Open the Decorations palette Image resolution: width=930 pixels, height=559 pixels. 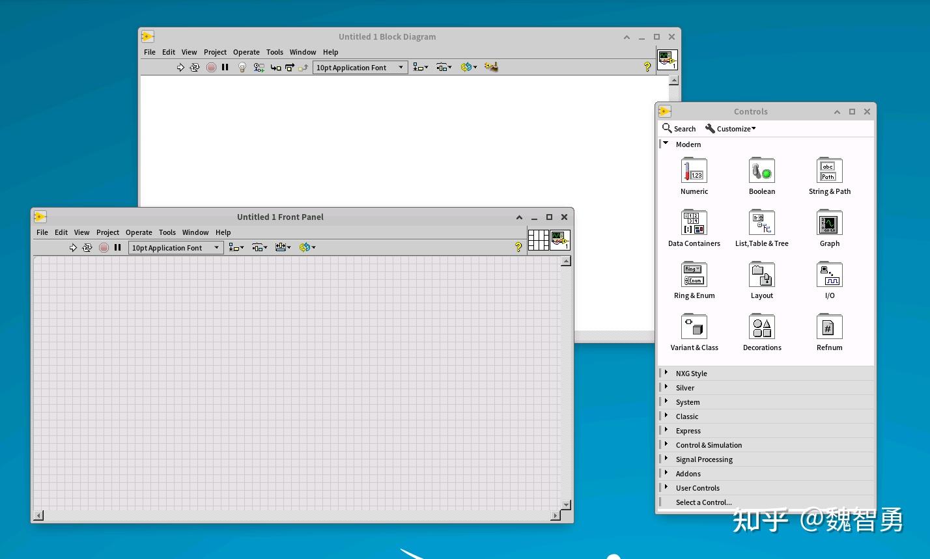pos(761,327)
